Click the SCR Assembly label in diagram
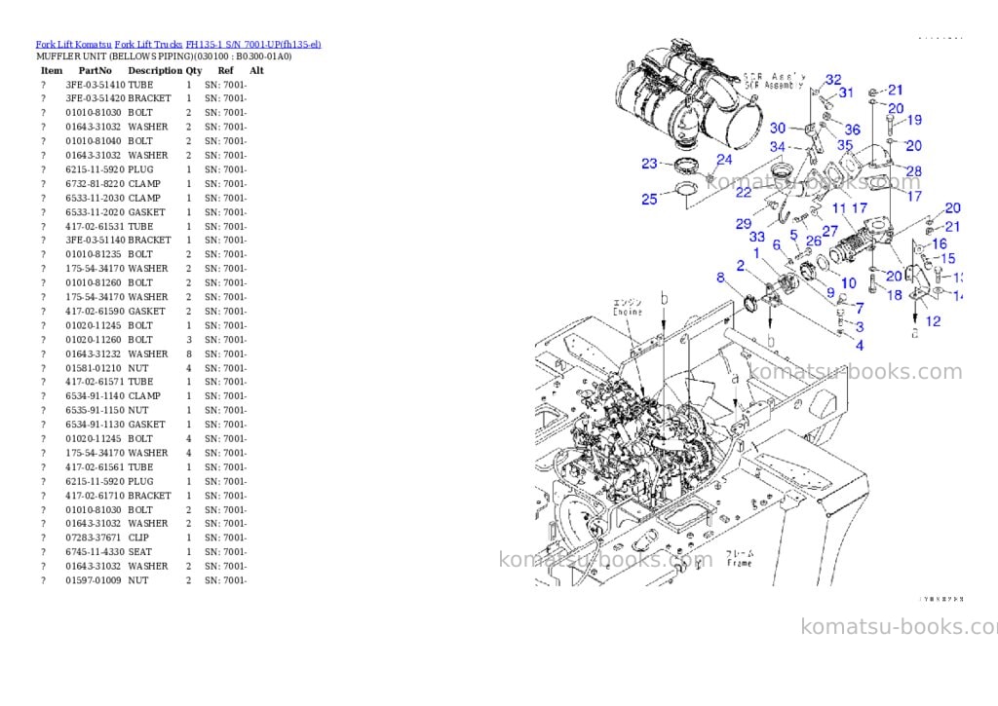This screenshot has height=706, width=998. click(x=774, y=86)
